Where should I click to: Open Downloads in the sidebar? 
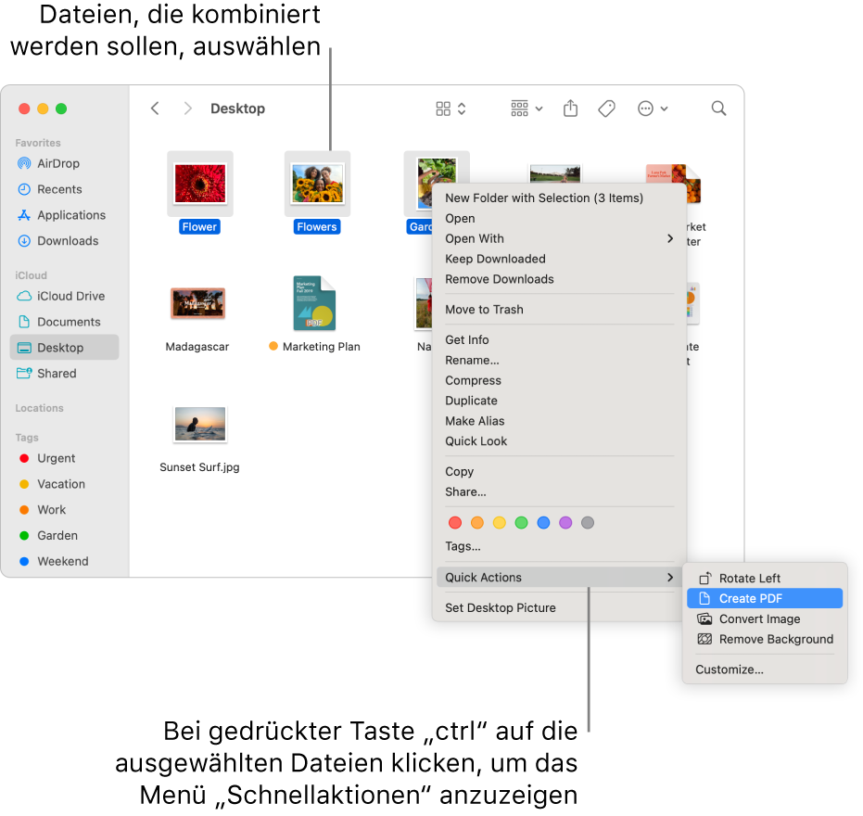(64, 241)
